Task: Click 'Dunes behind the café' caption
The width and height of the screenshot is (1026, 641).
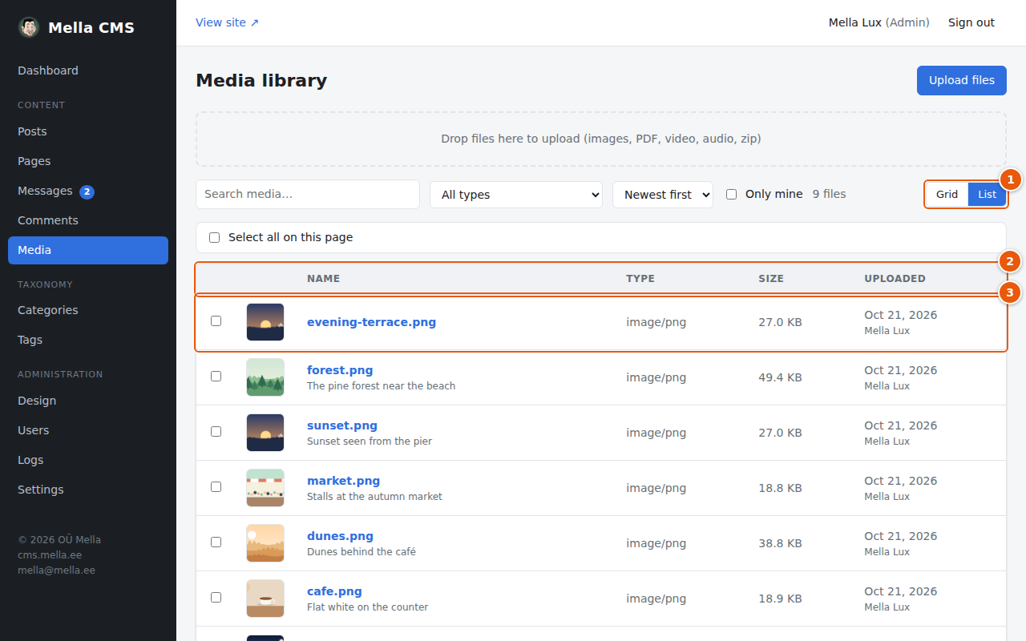Action: tap(362, 552)
